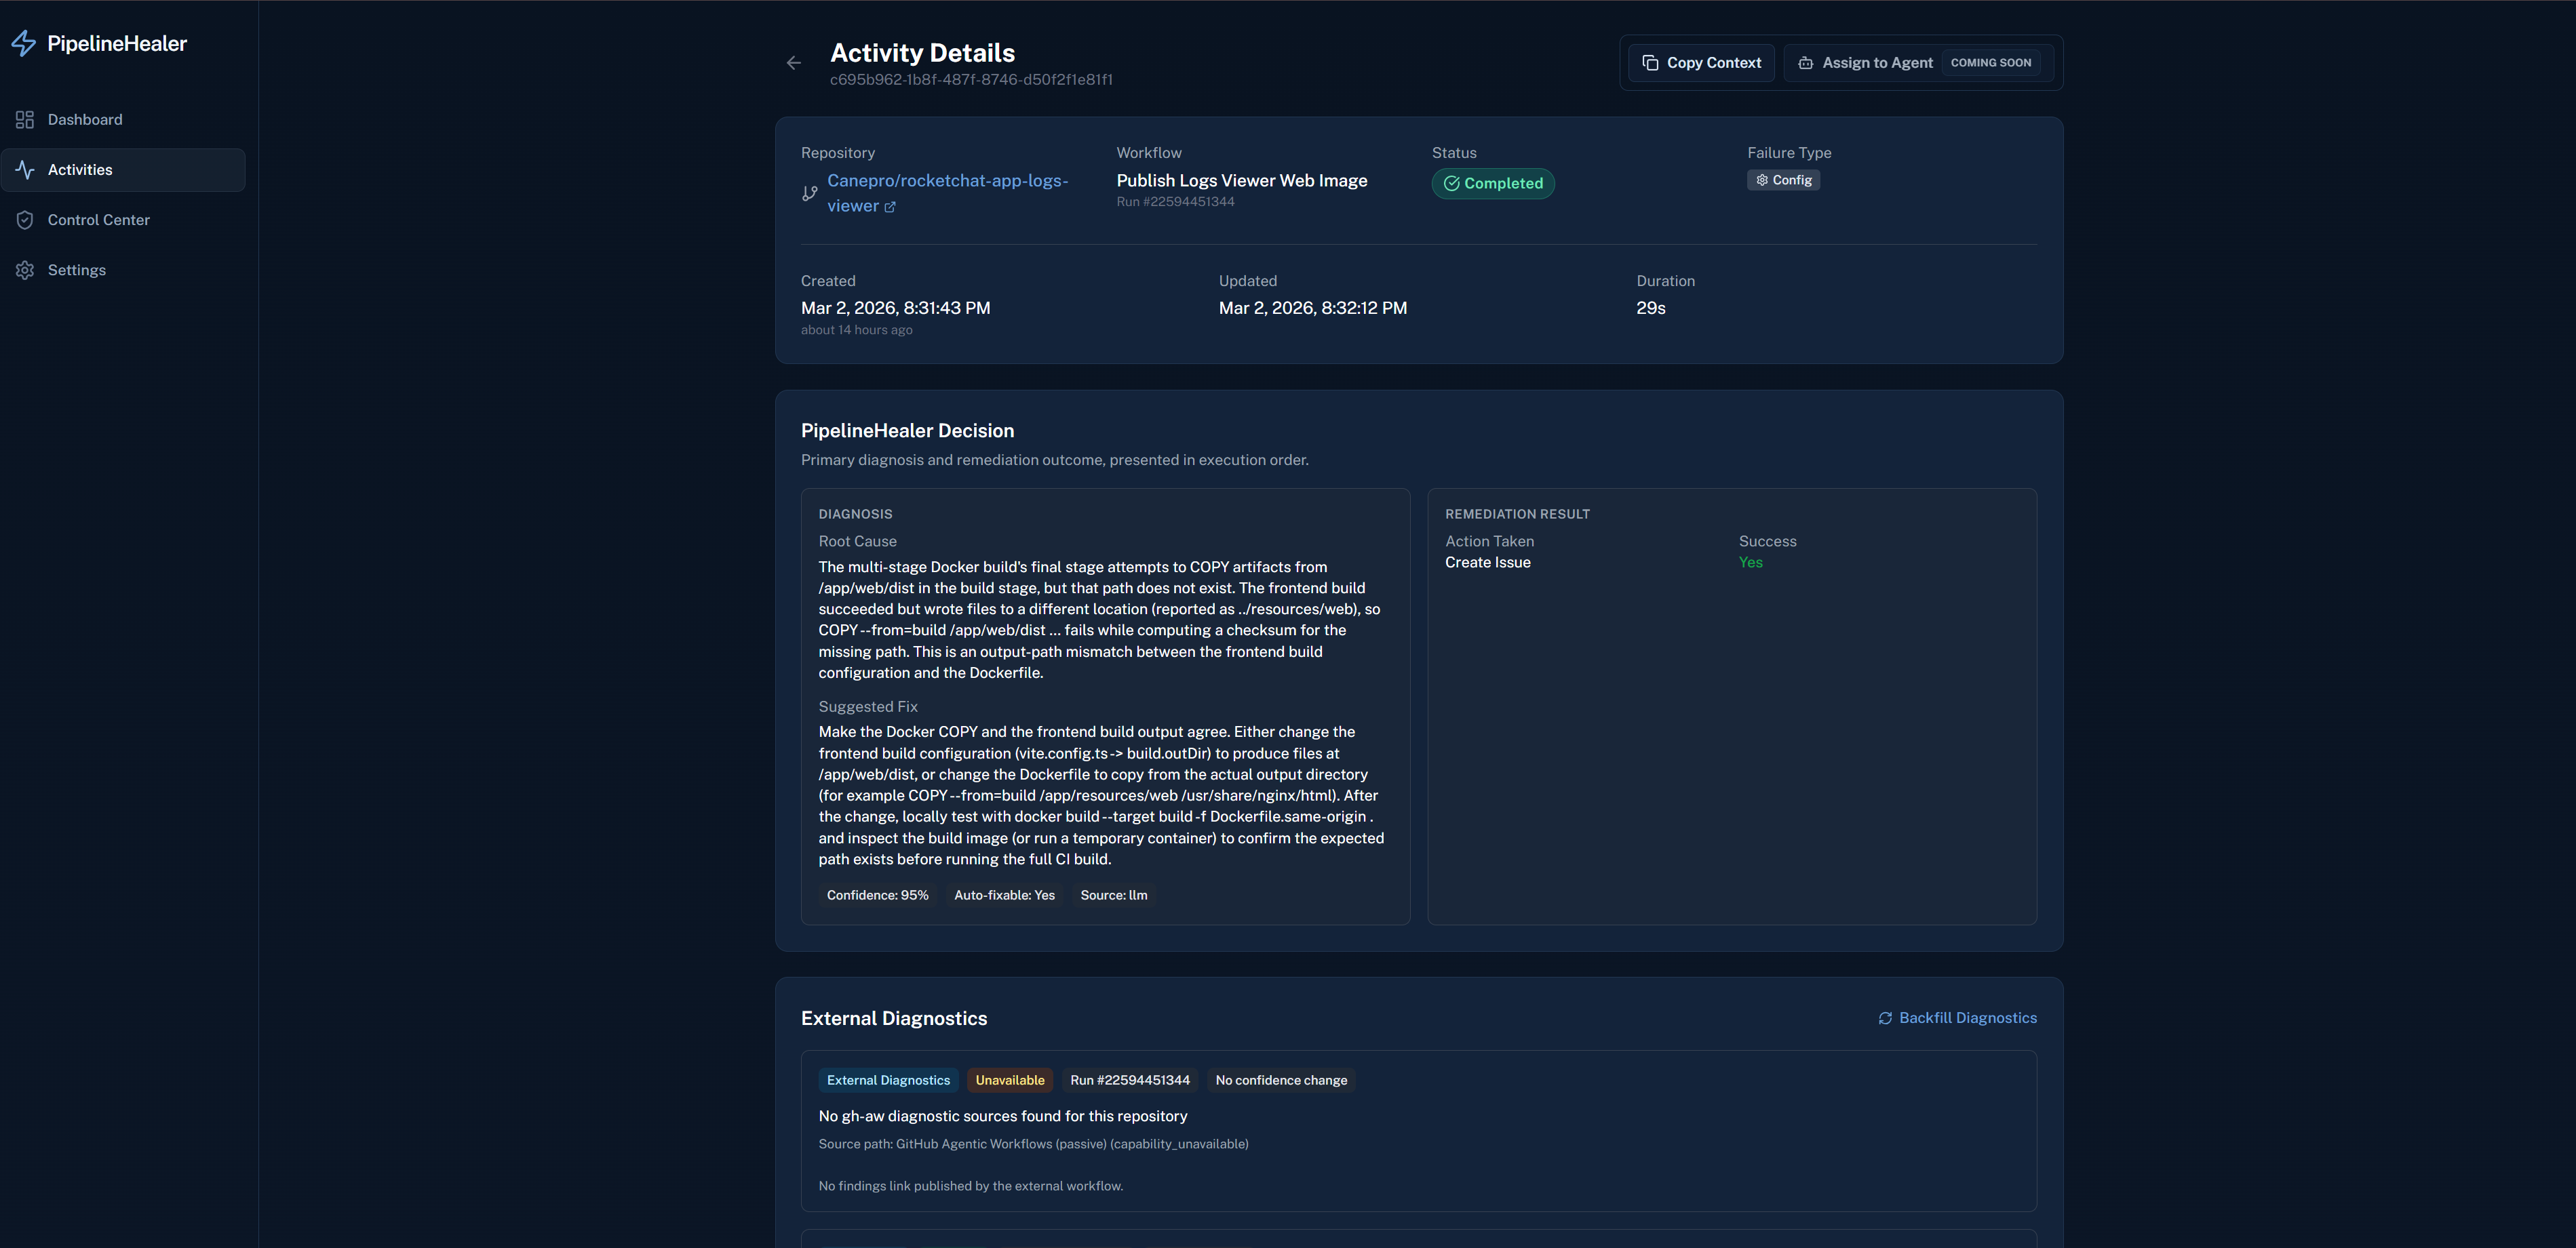The height and width of the screenshot is (1248, 2576).
Task: Click the PipelineHealer lightning bolt logo
Action: click(24, 43)
